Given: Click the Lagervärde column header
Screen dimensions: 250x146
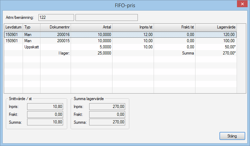Looking at the screenshot, I should coord(216,27).
